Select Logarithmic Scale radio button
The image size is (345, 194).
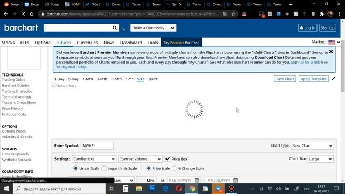click(104, 168)
